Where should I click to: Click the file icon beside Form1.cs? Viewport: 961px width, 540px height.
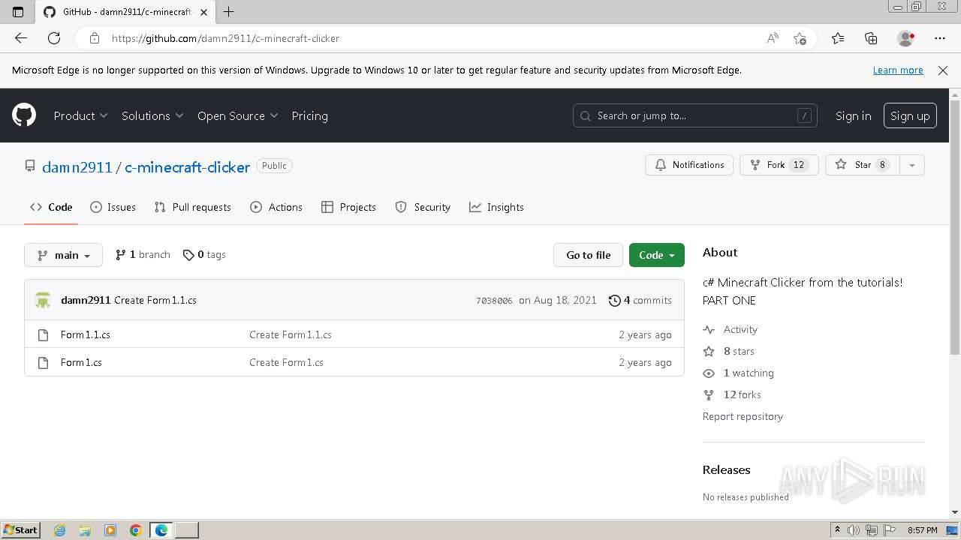pos(44,362)
